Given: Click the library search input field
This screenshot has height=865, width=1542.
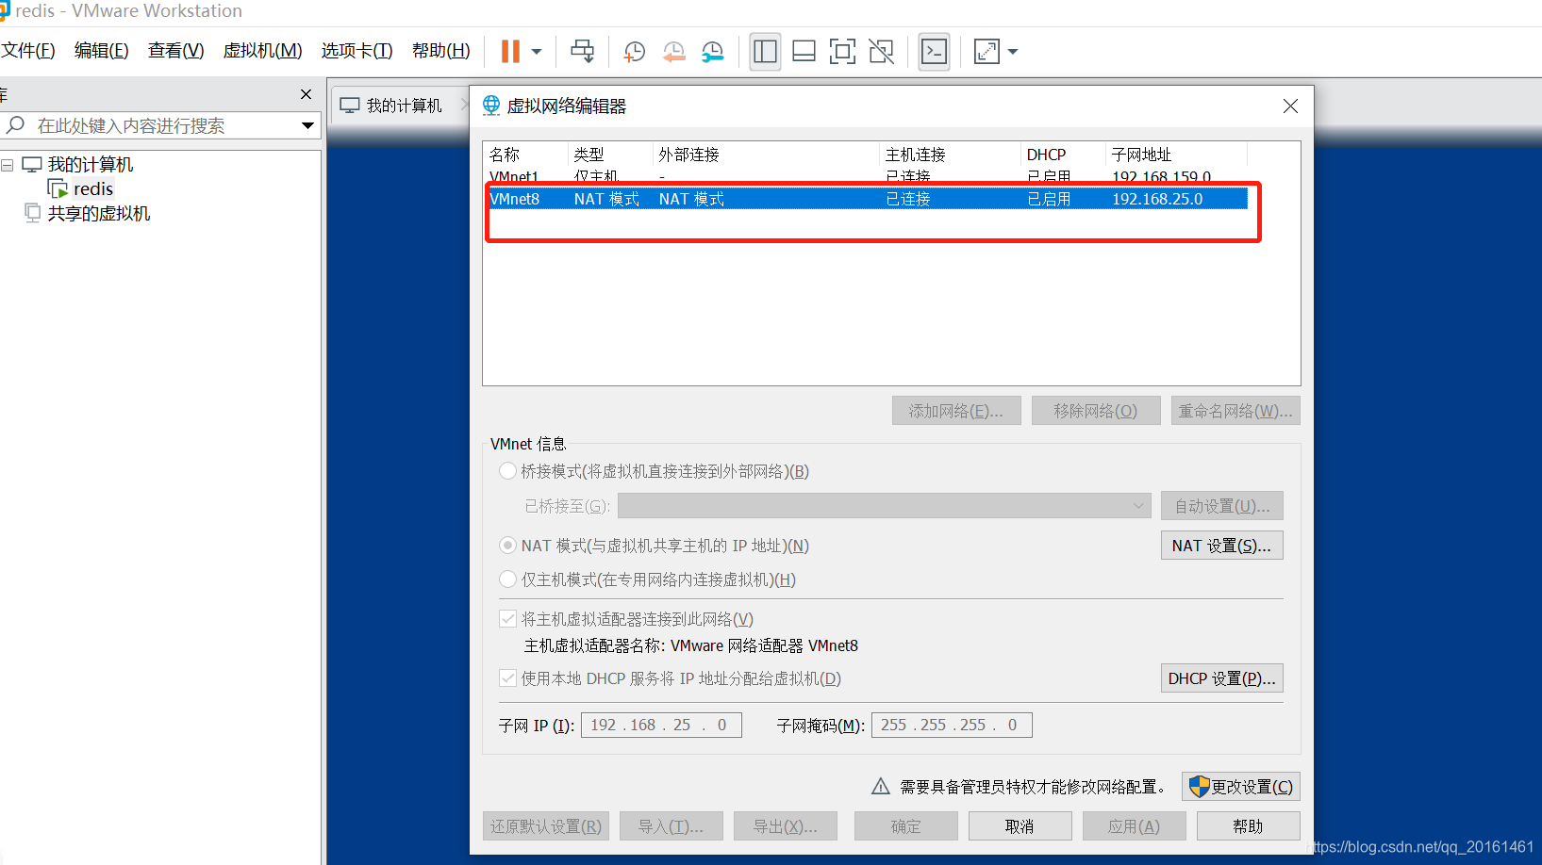Looking at the screenshot, I should coord(160,125).
